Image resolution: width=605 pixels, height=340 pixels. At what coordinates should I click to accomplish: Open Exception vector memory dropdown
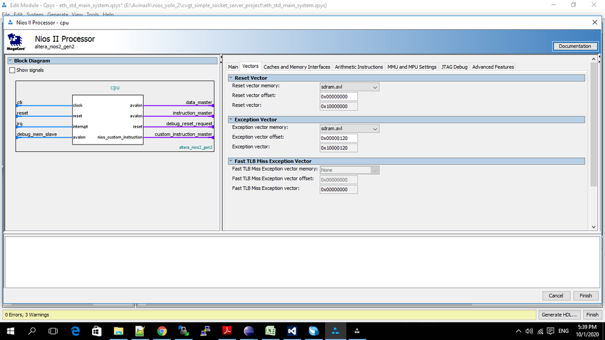tap(349, 129)
